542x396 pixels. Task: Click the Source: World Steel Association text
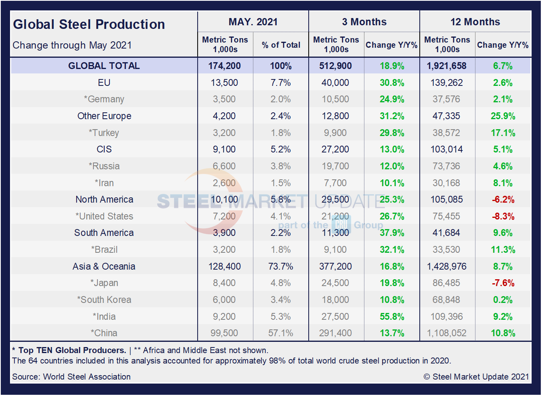71,377
